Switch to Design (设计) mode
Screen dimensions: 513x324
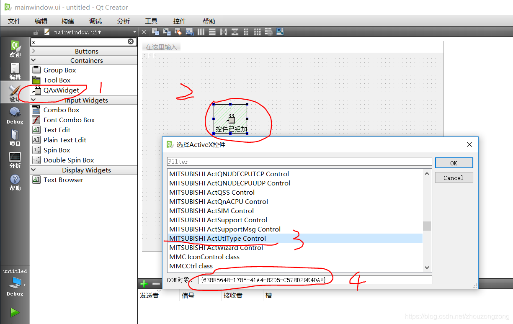click(15, 93)
